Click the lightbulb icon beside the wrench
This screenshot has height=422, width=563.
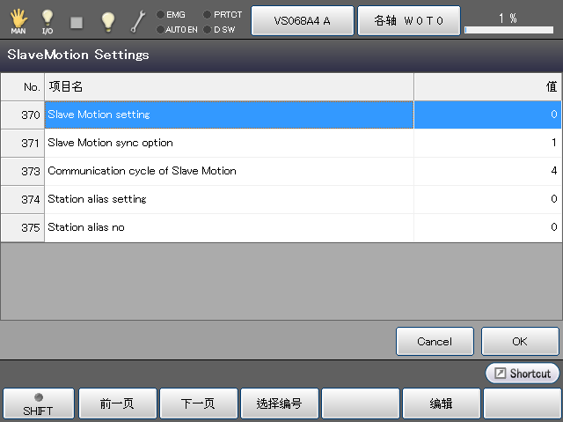(107, 20)
